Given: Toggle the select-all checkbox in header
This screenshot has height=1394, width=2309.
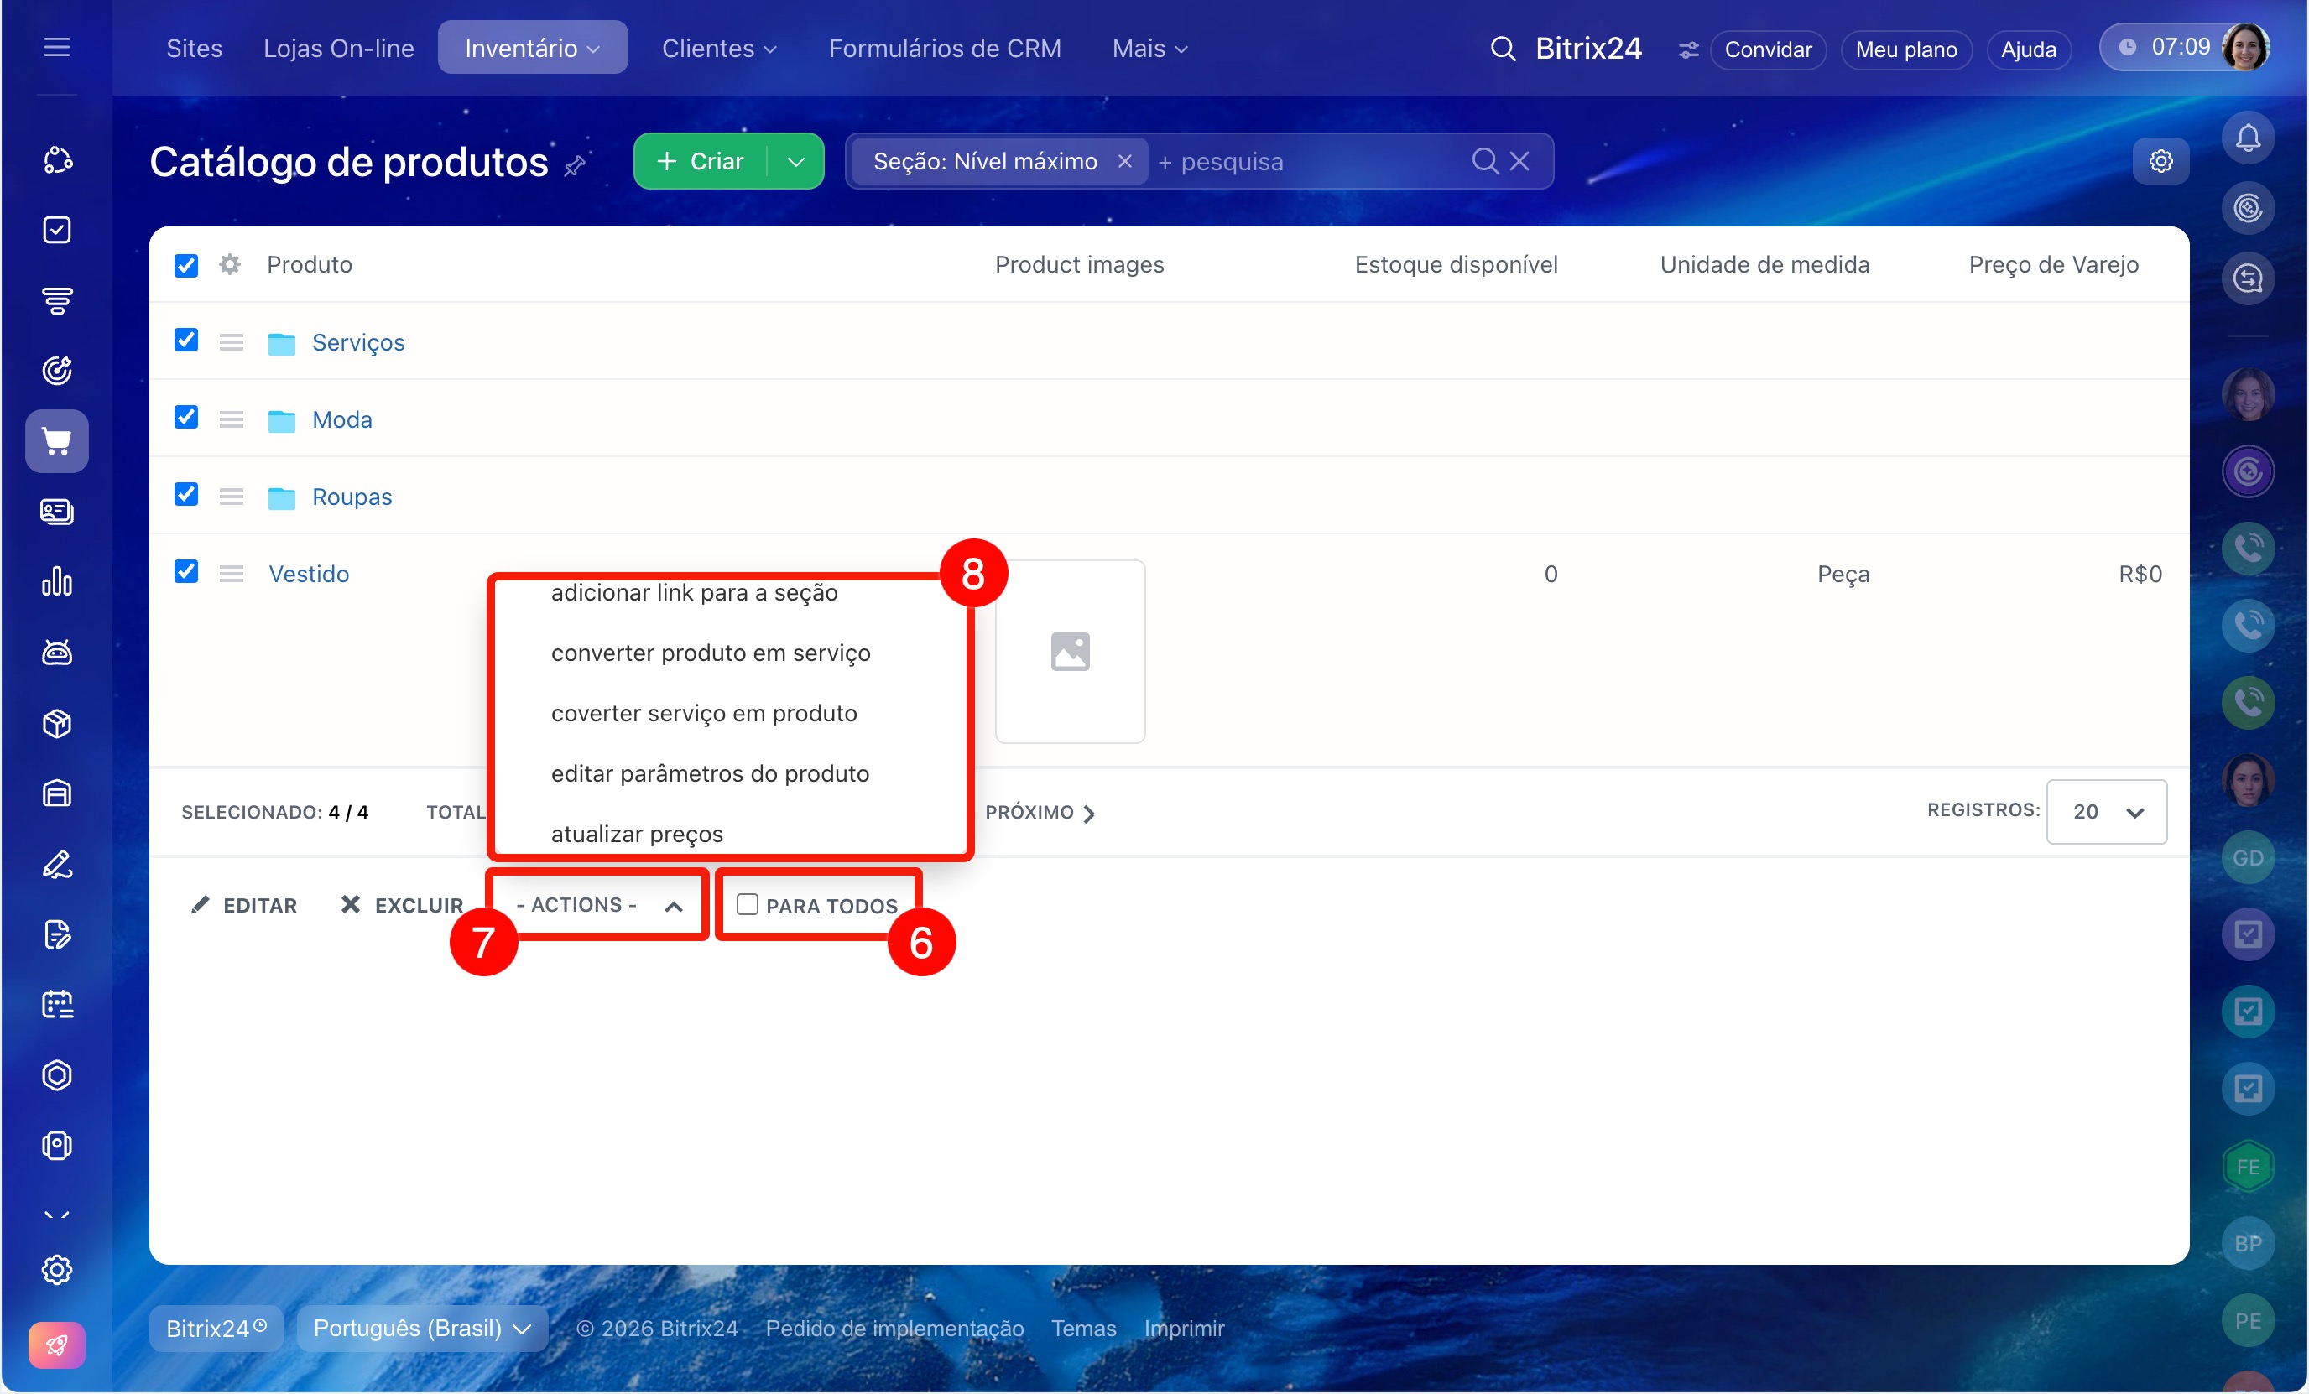Looking at the screenshot, I should pos(186,265).
